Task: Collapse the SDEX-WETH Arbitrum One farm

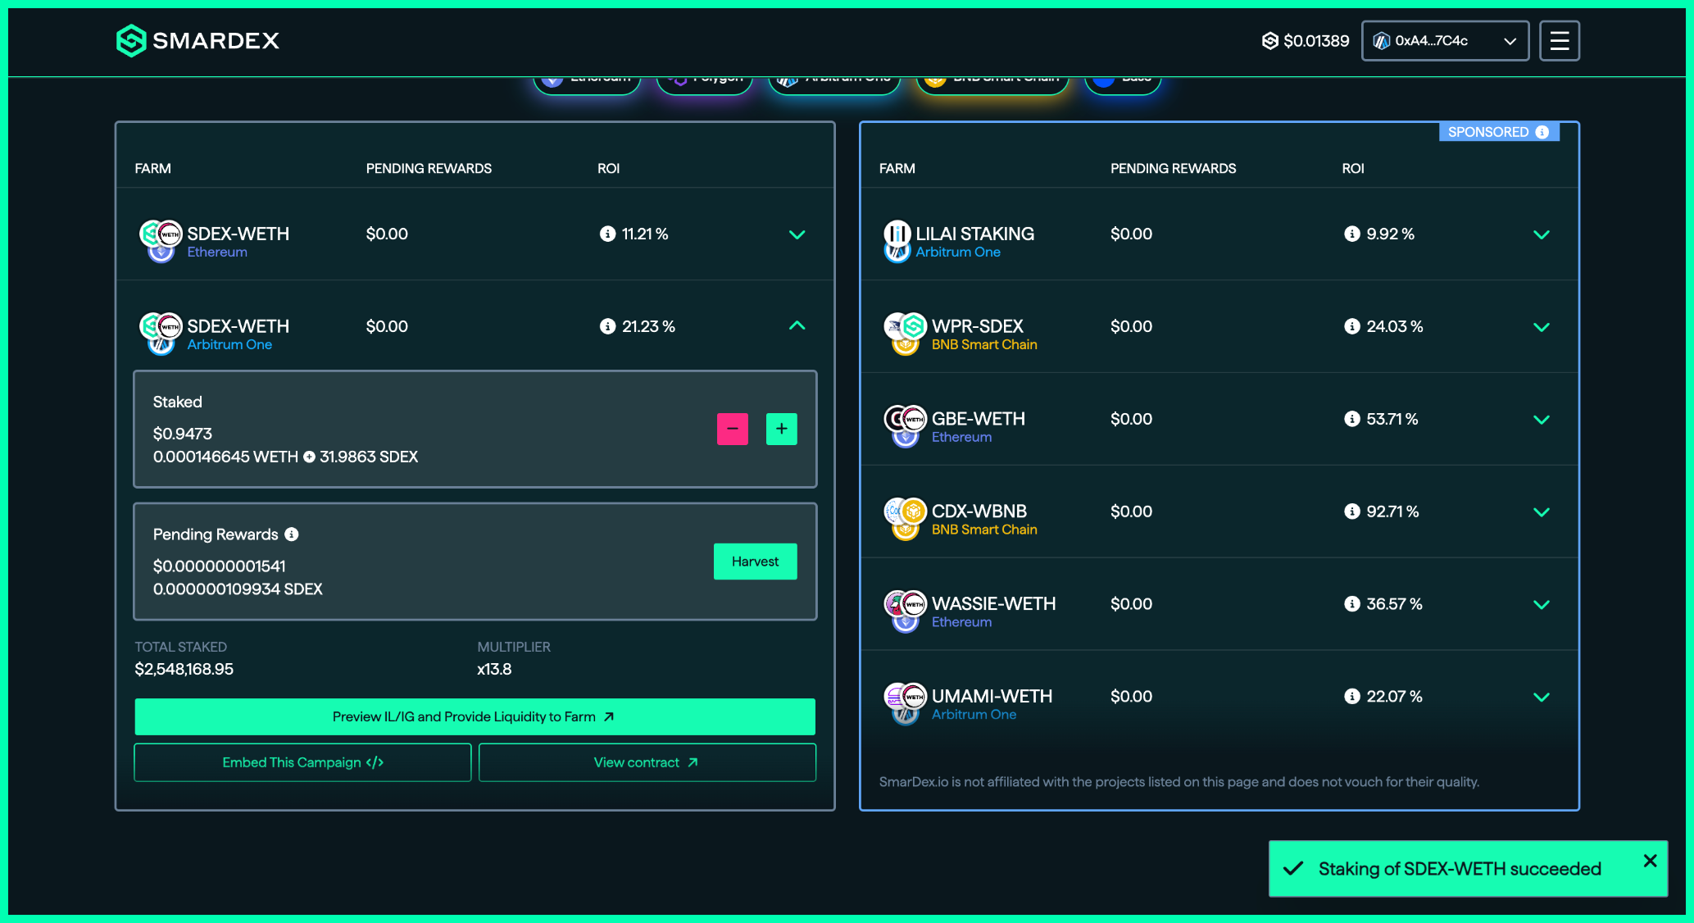Action: (797, 326)
